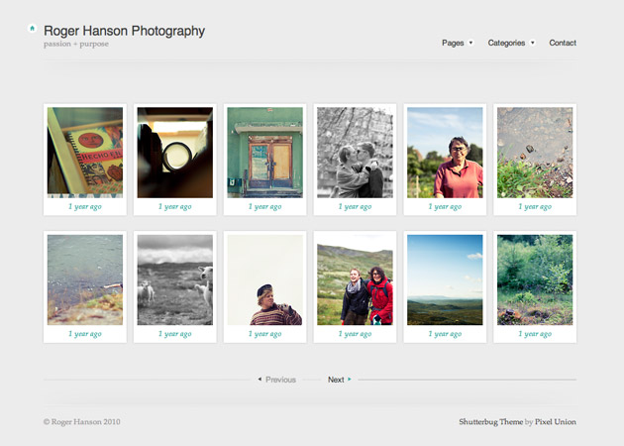This screenshot has height=446, width=624.
Task: View the two hikers in jackets photo
Action: click(355, 279)
